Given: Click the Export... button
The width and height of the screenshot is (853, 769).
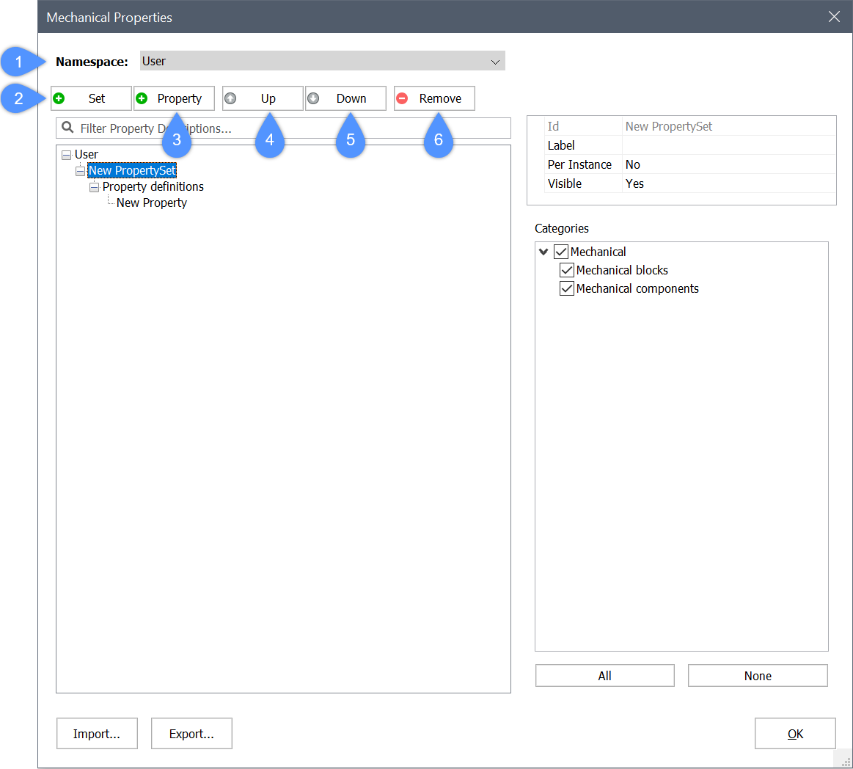Looking at the screenshot, I should coord(191,734).
